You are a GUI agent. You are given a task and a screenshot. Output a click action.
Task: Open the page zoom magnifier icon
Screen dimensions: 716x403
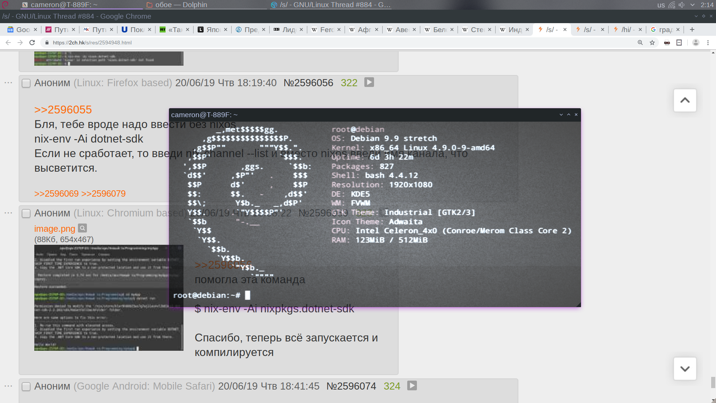click(x=640, y=43)
